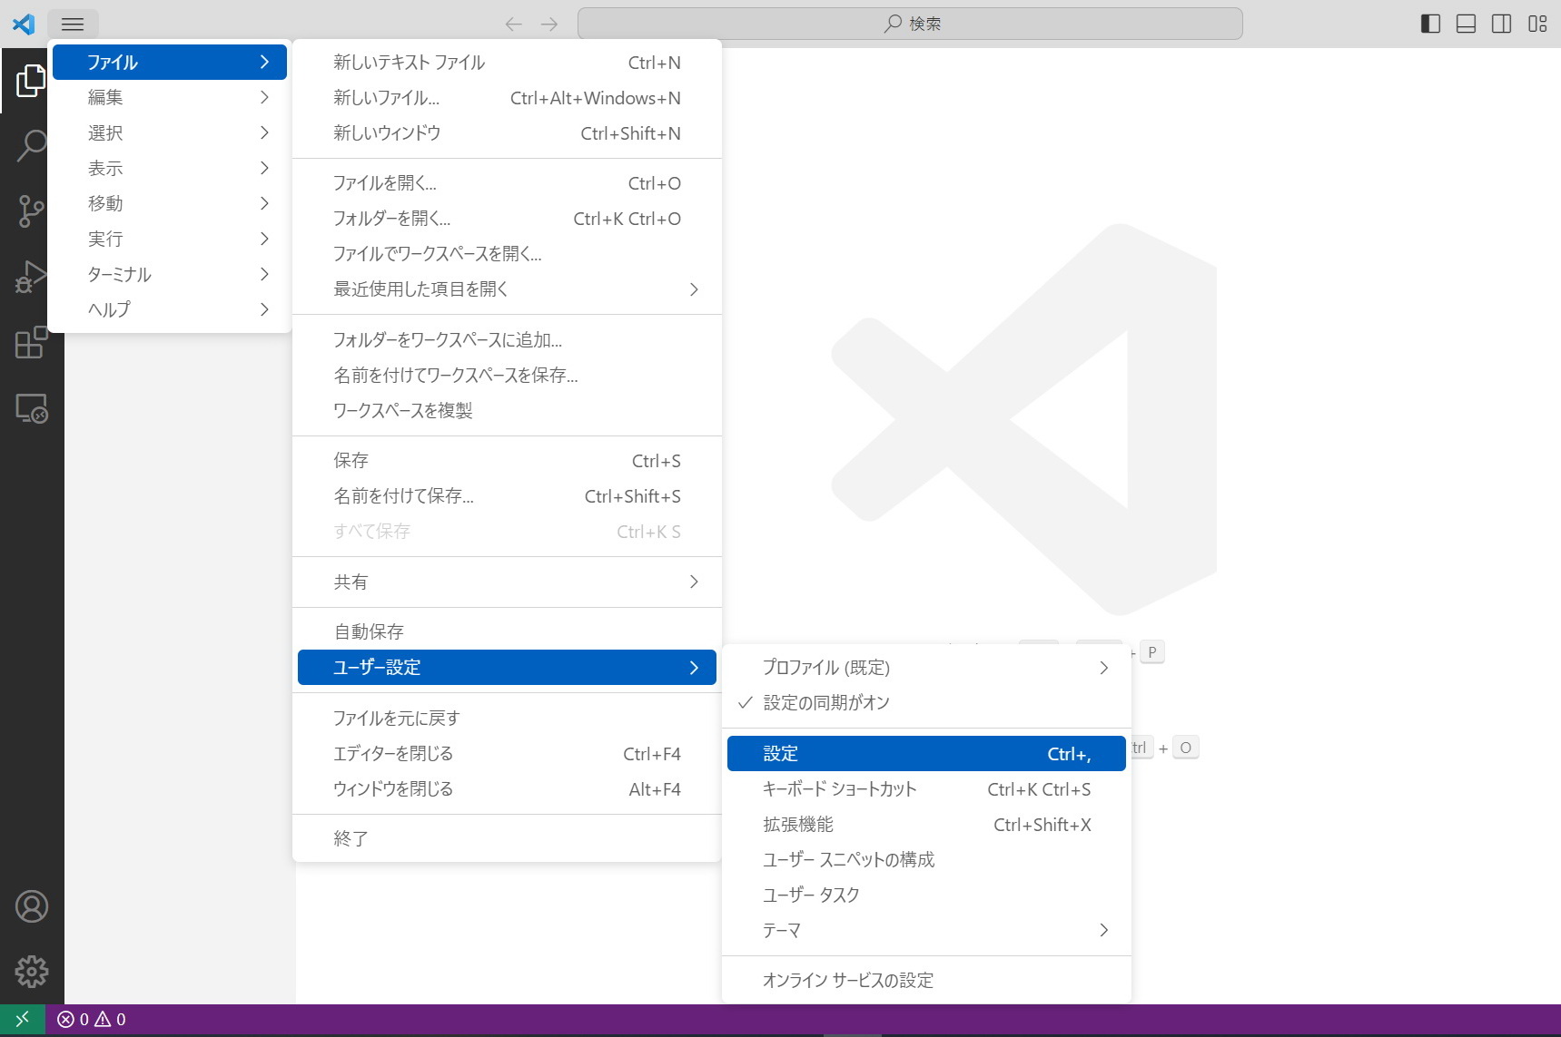Choose 新しいファイル... entry
1561x1037 pixels.
coord(507,98)
